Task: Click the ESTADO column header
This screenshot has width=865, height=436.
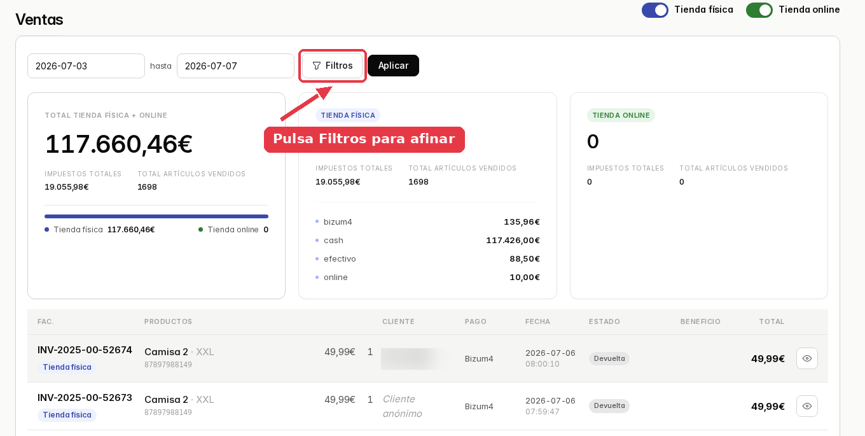Action: click(x=604, y=322)
